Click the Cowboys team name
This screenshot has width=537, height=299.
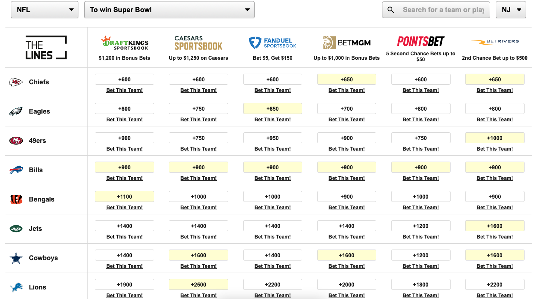coord(44,258)
